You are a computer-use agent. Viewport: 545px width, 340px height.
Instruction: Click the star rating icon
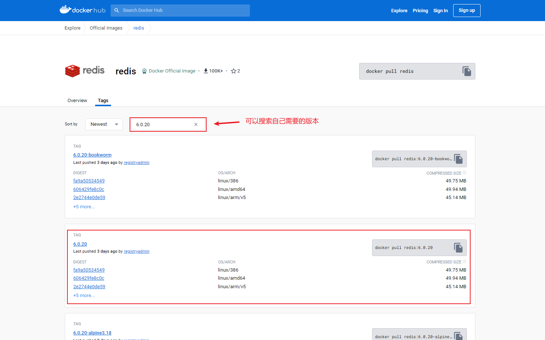[x=233, y=71]
